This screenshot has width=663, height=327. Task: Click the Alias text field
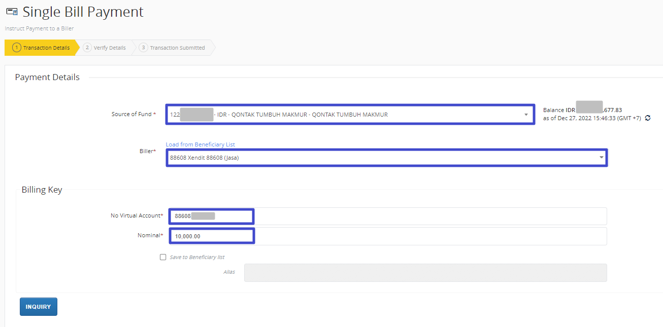425,272
